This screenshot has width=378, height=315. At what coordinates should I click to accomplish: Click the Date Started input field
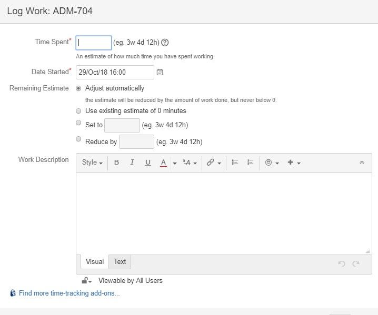[x=115, y=72]
